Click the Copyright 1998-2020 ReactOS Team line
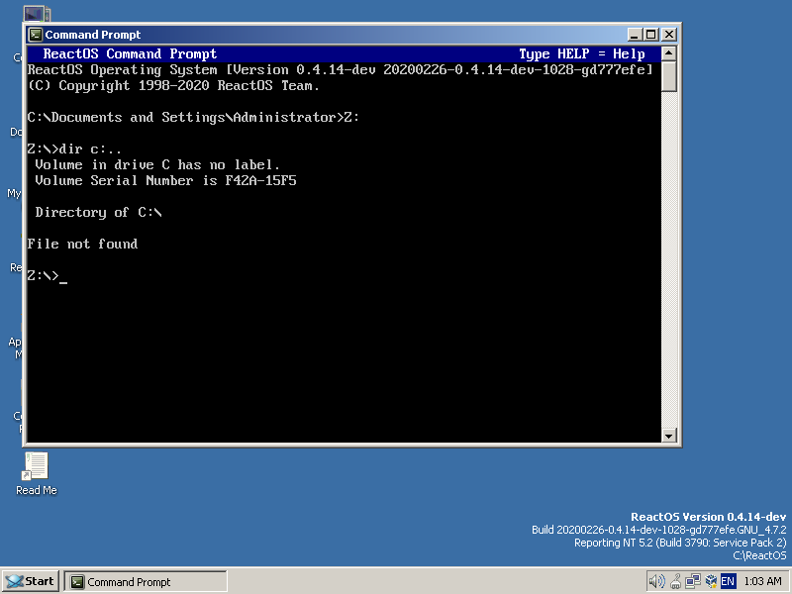The height and width of the screenshot is (594, 792). pos(173,86)
